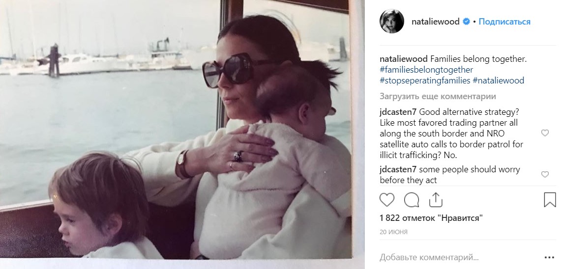Screen dimensions: 563x269
Task: View the 1 822 likes list
Action: coord(431,218)
